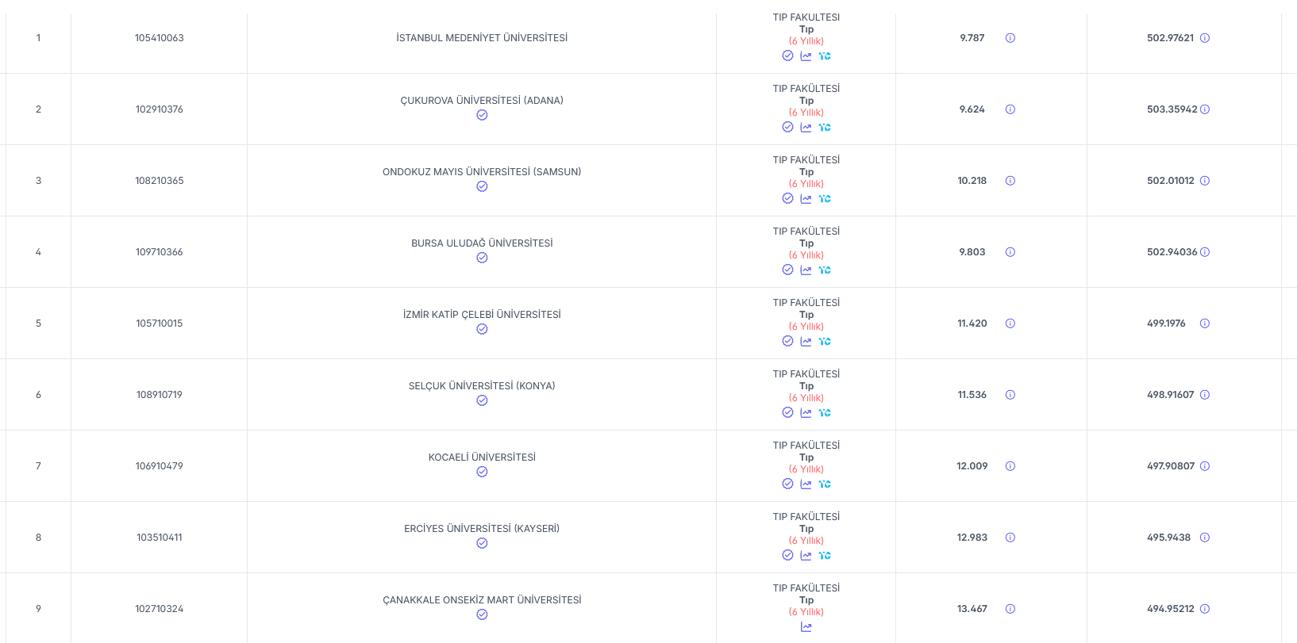Select program code 102910376
1297x643 pixels.
point(159,109)
